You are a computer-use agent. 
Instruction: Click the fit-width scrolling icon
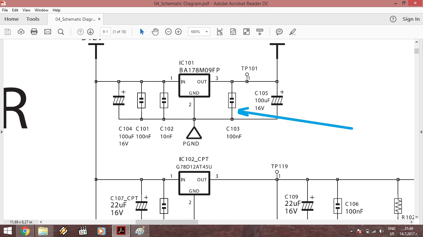[x=220, y=32]
